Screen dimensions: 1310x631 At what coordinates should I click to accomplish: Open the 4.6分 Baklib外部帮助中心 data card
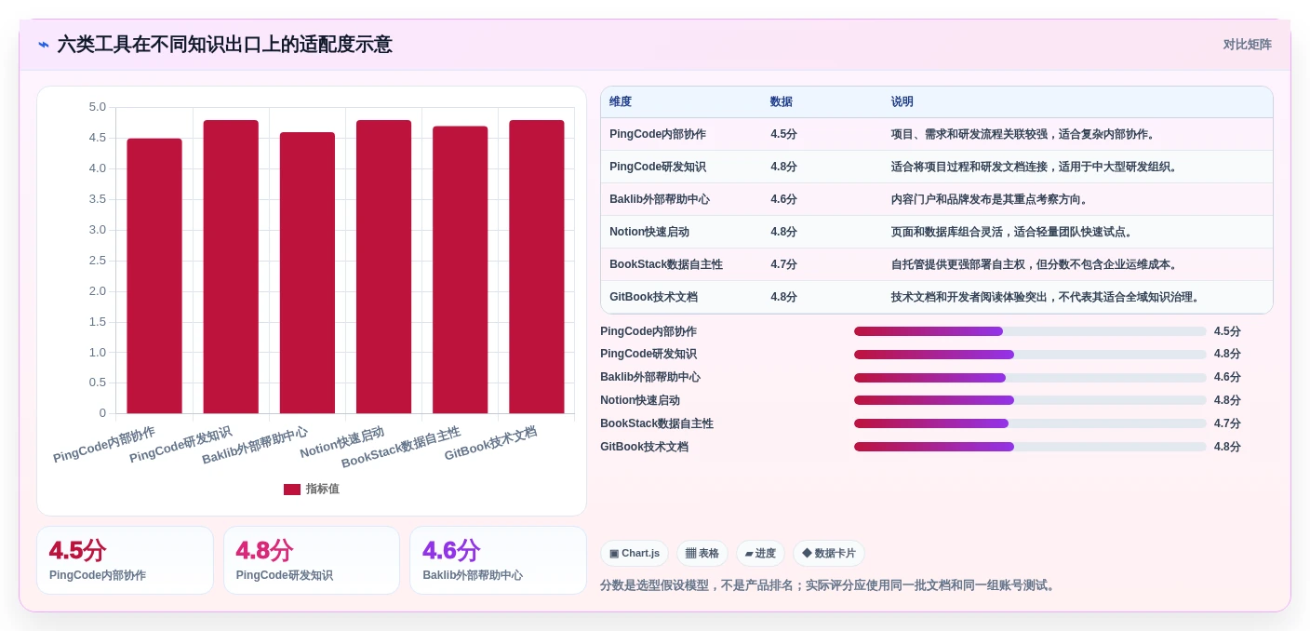pyautogui.click(x=498, y=560)
